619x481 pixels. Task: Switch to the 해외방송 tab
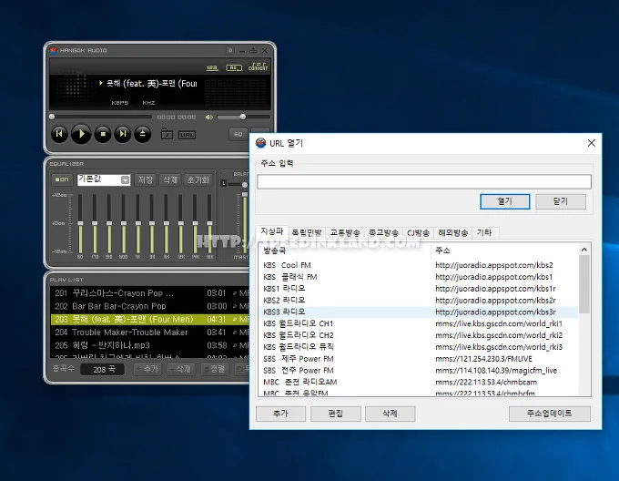pyautogui.click(x=452, y=232)
